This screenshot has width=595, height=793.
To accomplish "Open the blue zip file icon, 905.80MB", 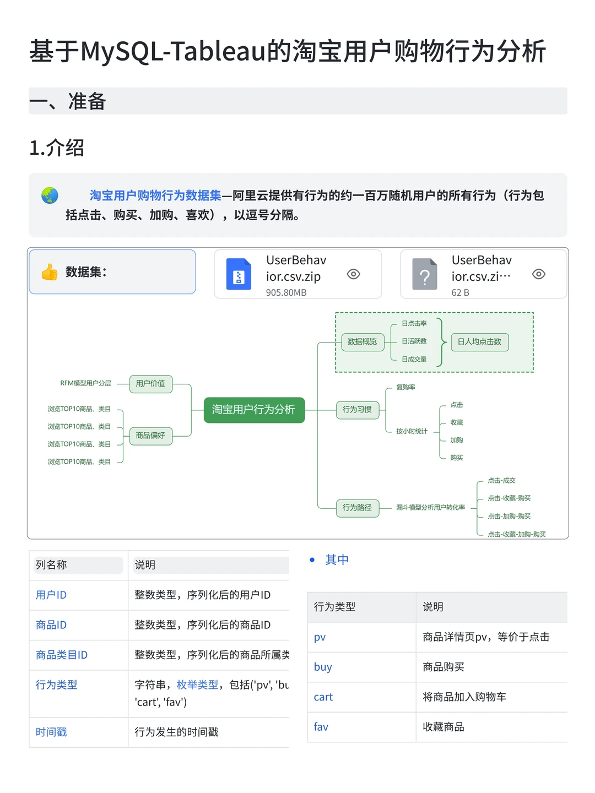I will (x=239, y=274).
